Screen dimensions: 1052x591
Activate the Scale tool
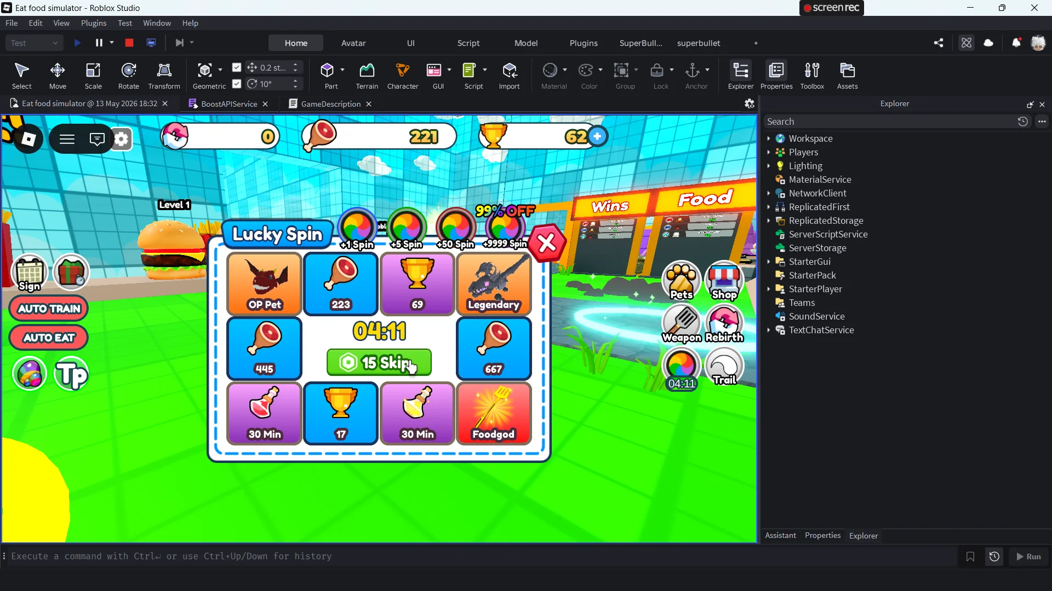93,76
